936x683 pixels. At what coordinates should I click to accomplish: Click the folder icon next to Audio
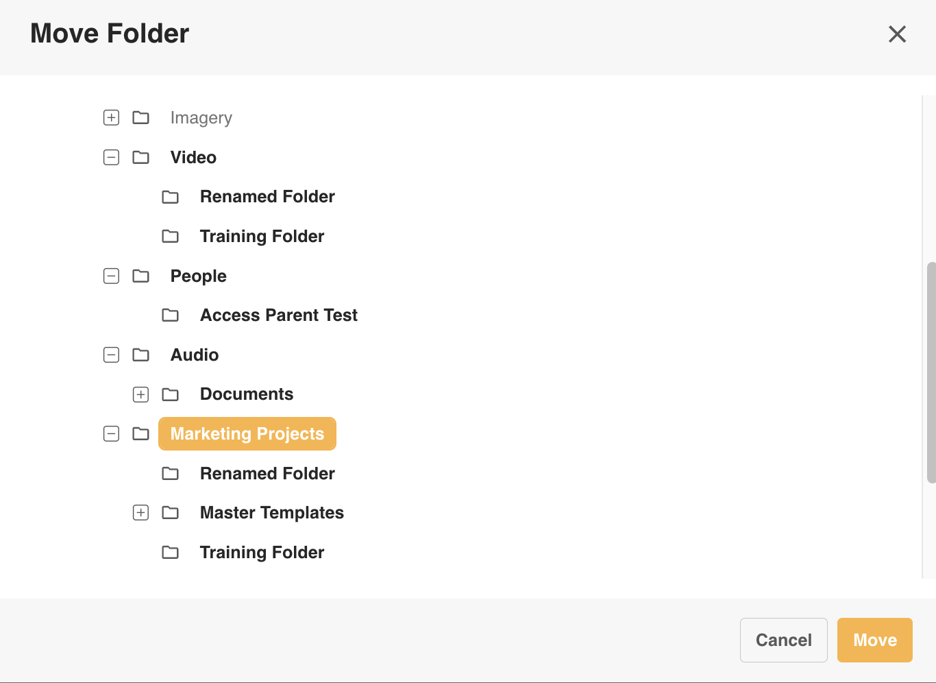pyautogui.click(x=140, y=355)
